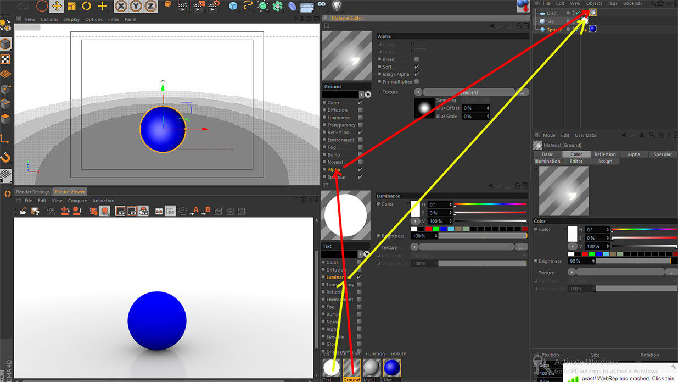Click the search magnifier in Attributes panel
Screen dimensions: 678x382
[652, 135]
